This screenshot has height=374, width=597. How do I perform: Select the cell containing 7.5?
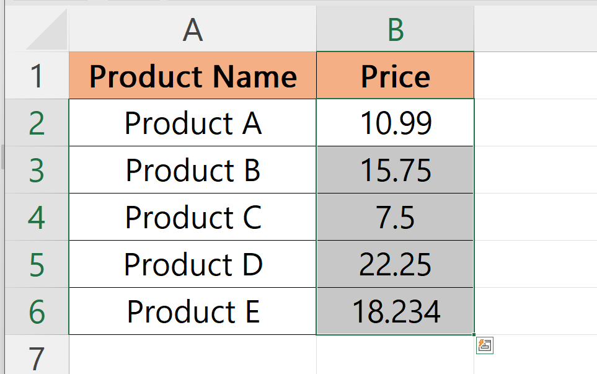(x=395, y=216)
